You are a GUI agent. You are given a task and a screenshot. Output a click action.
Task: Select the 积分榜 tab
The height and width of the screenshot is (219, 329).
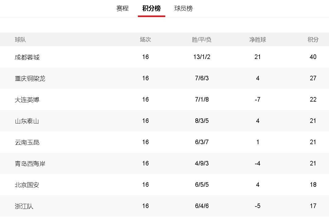click(x=152, y=9)
